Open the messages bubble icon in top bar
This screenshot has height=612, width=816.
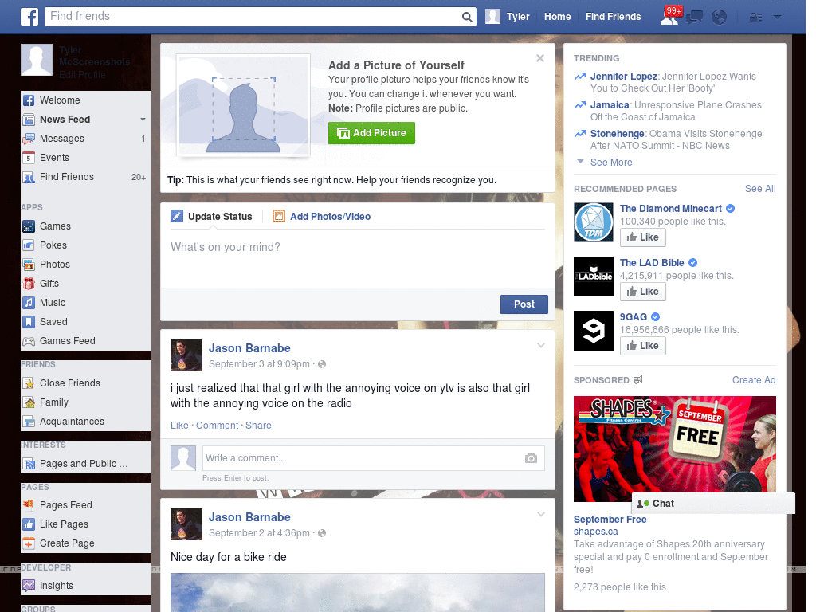(x=694, y=18)
